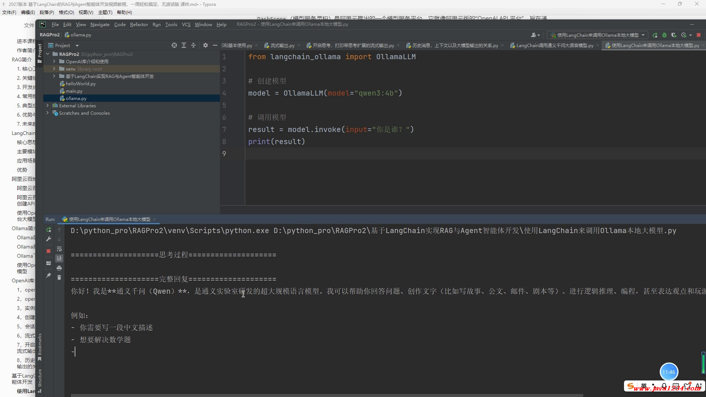
Task: Expand the venv folder in project tree
Action: pos(54,69)
